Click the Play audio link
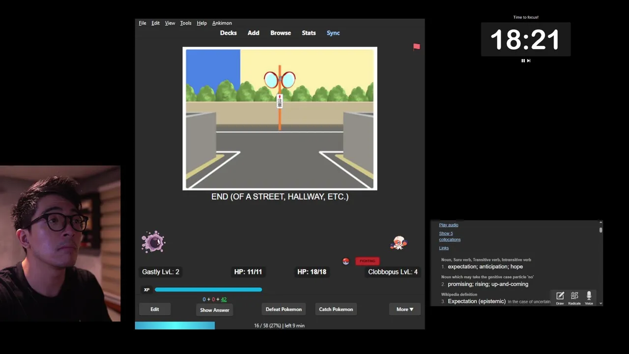The height and width of the screenshot is (354, 629). pyautogui.click(x=449, y=225)
